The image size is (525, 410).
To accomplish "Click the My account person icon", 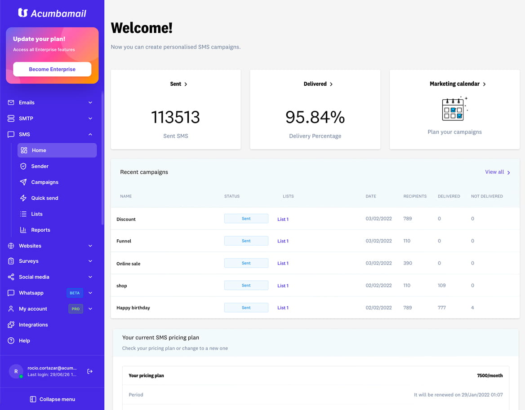I will pos(11,309).
